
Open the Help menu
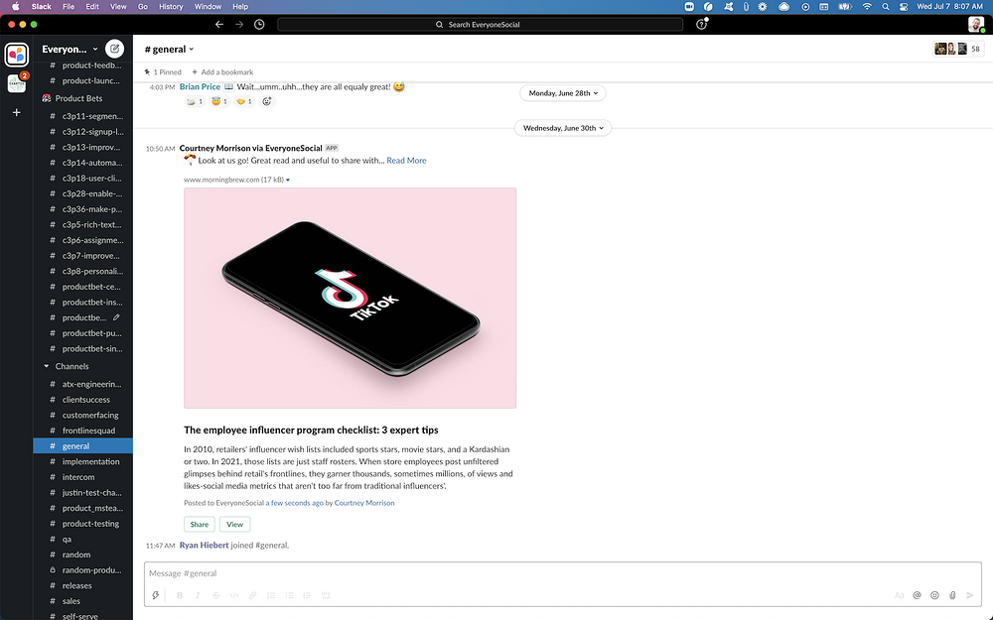click(x=240, y=6)
